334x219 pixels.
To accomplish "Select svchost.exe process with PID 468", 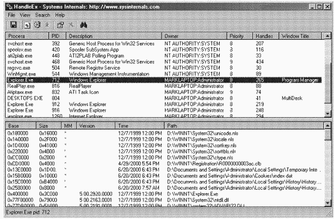I will (163, 61).
